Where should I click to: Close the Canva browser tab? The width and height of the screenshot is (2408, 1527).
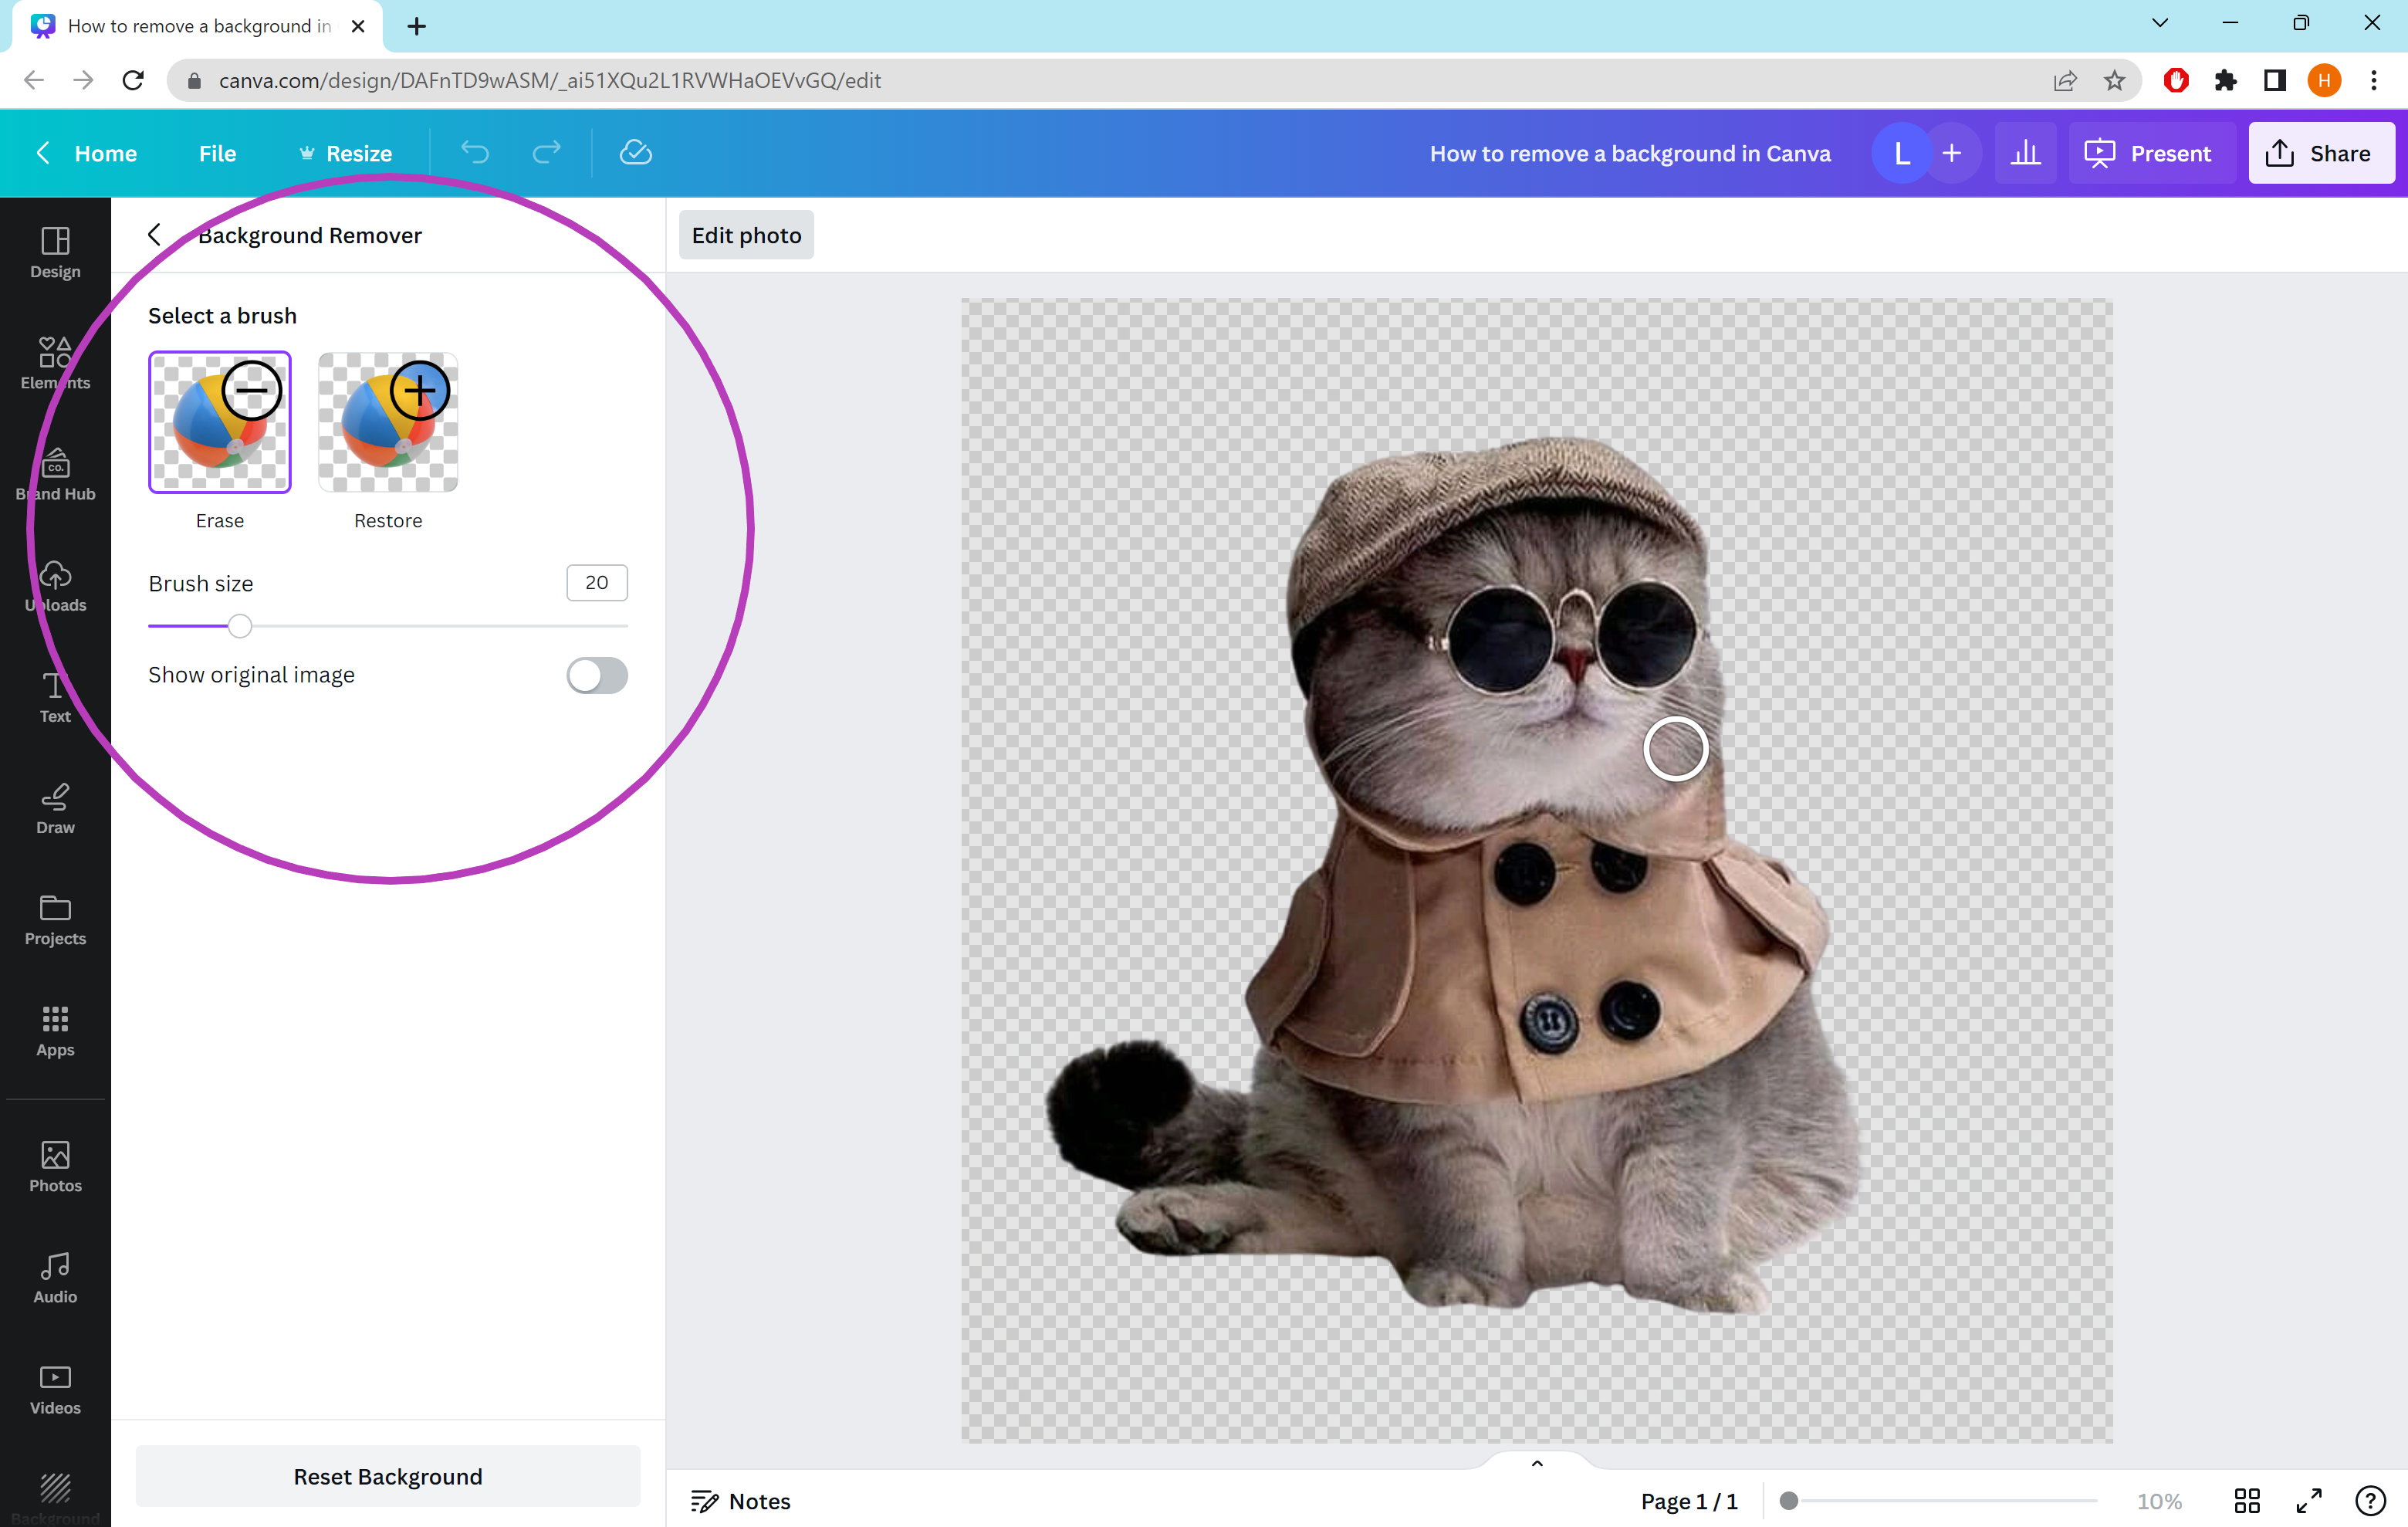(x=358, y=26)
